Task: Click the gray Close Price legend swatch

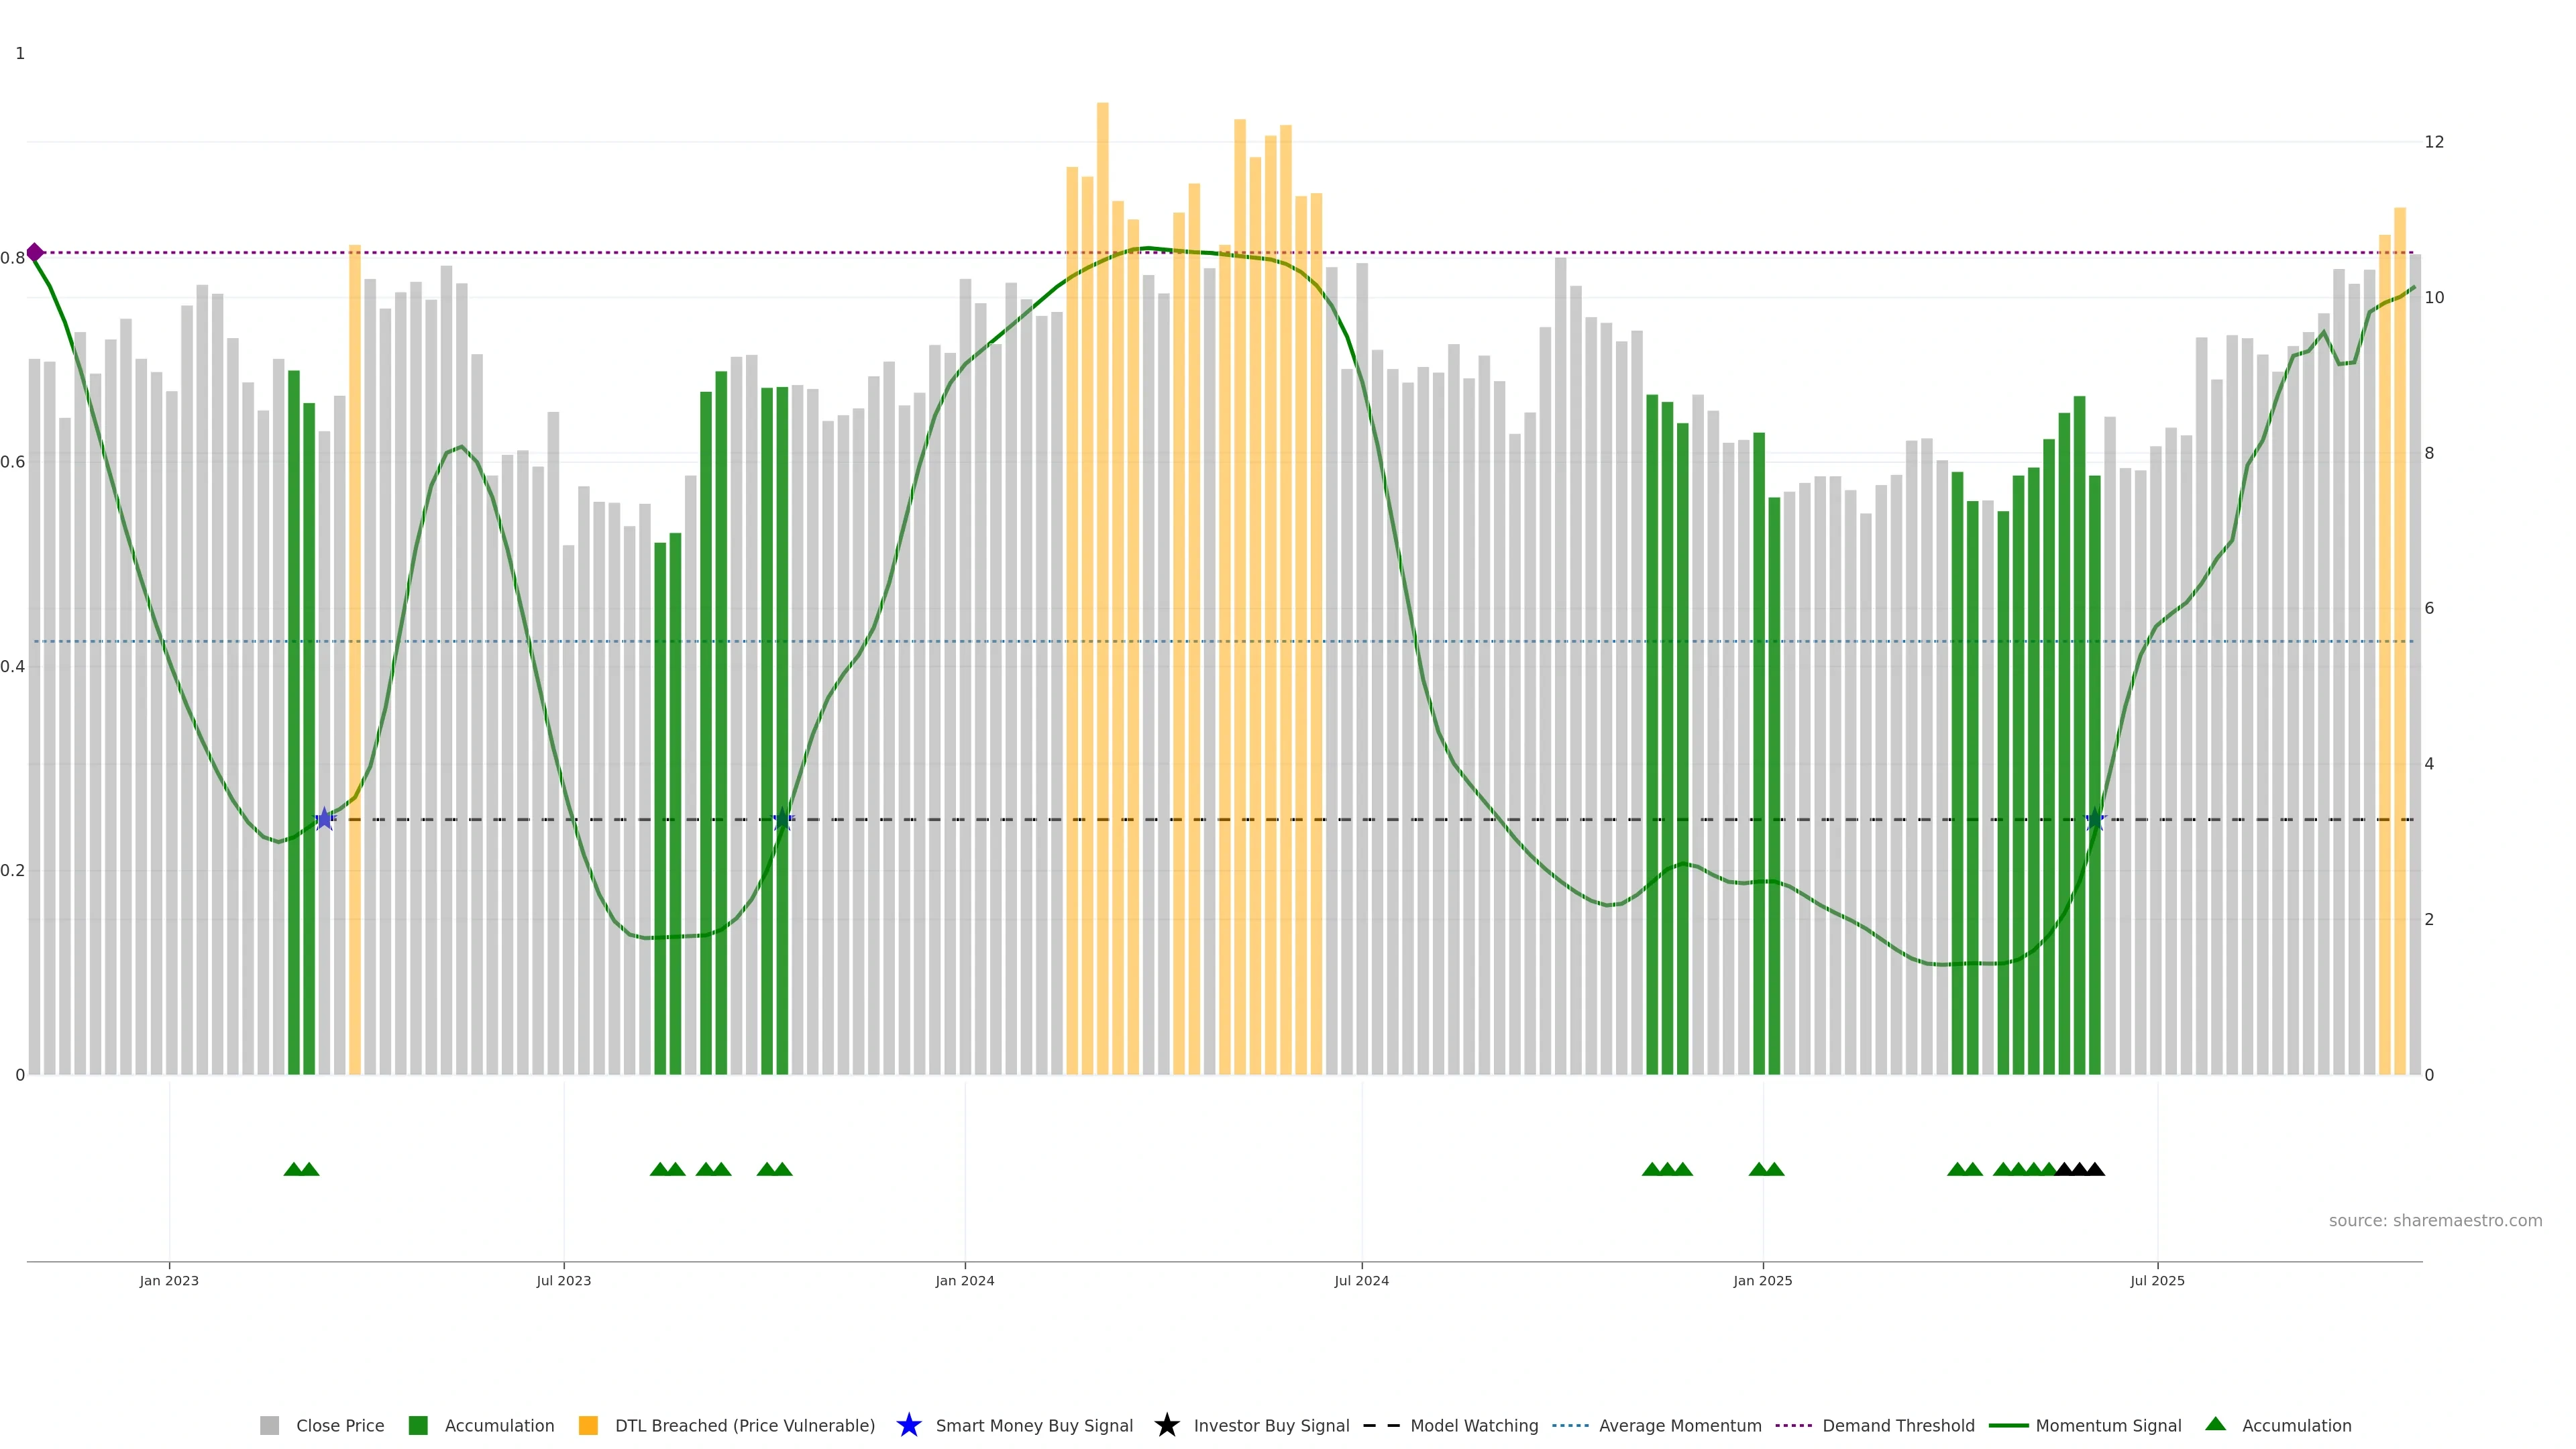Action: [x=269, y=1425]
